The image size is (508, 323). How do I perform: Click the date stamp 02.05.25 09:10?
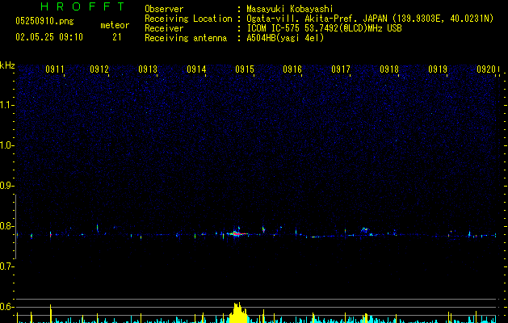(49, 37)
